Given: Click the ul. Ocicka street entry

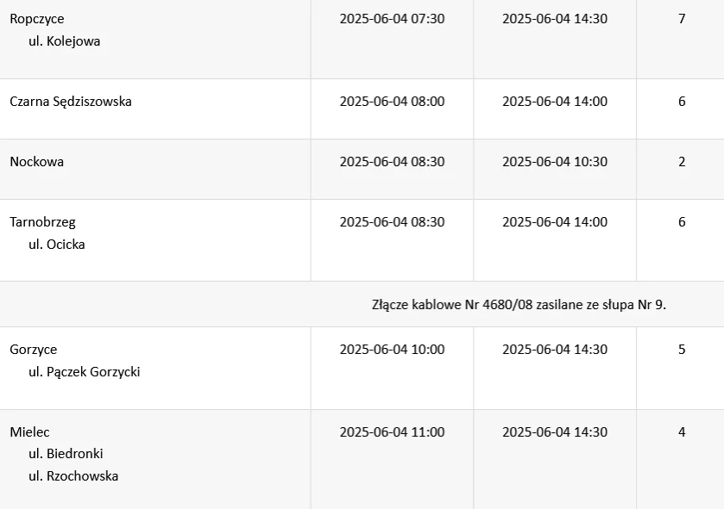Looking at the screenshot, I should [x=57, y=244].
